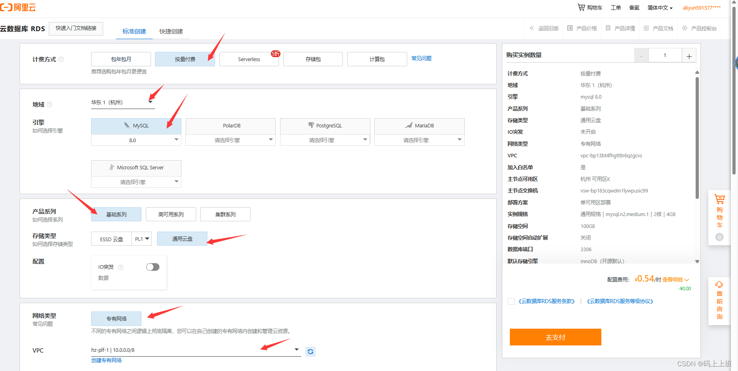Expand price details 查看明细
Screen dimensions: 738x371
point(676,280)
